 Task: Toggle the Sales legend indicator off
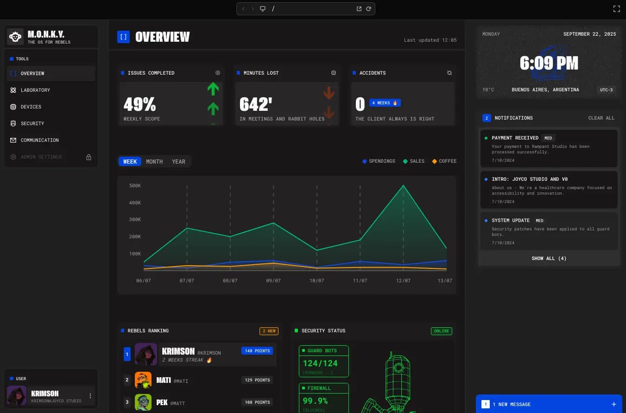click(413, 161)
